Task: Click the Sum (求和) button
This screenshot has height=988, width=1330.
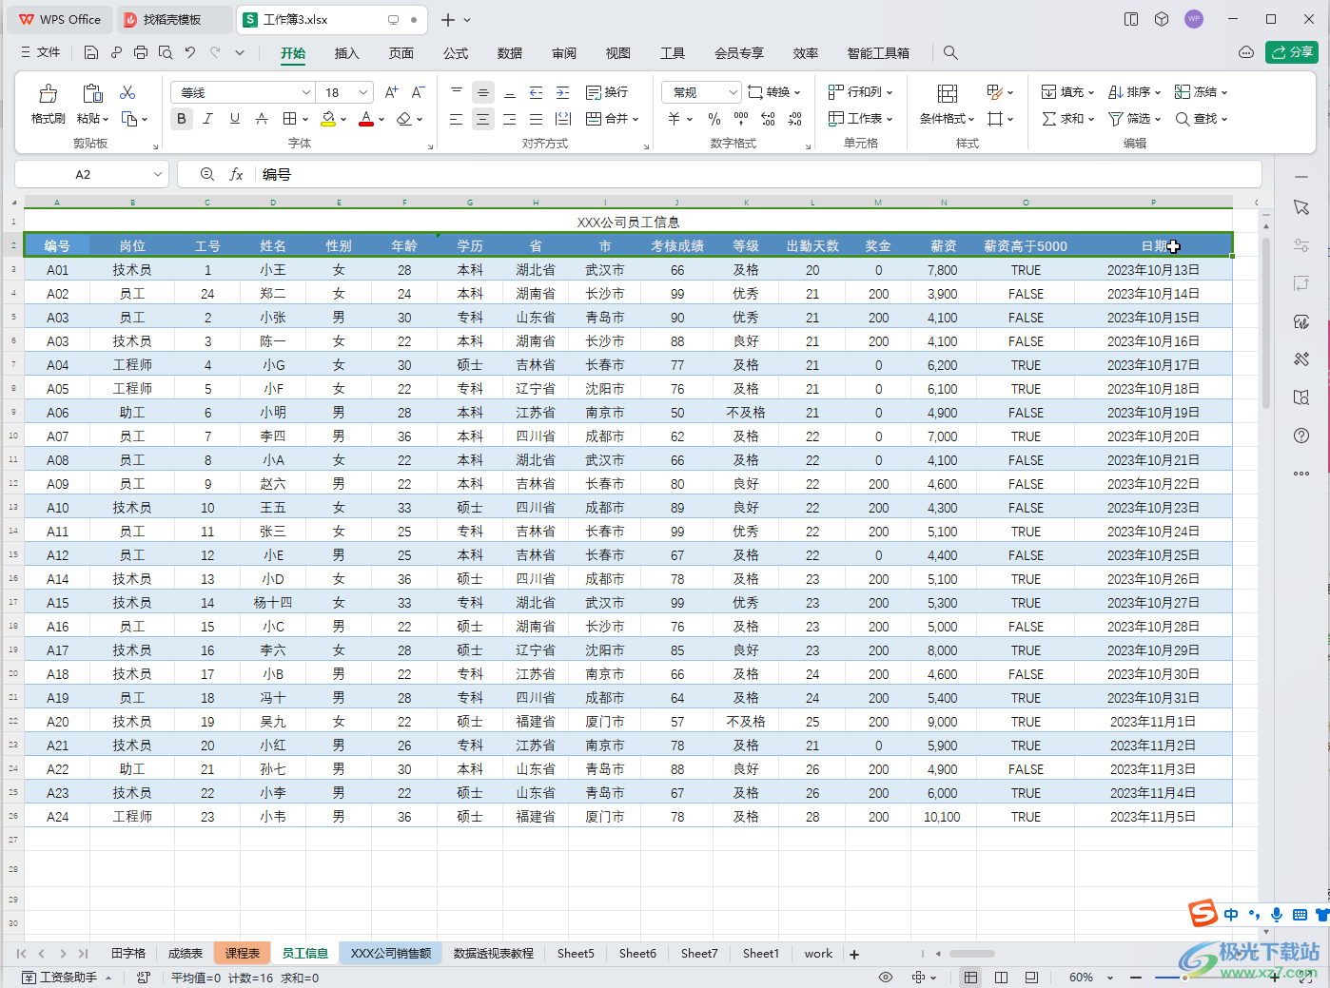Action: pos(1067,119)
